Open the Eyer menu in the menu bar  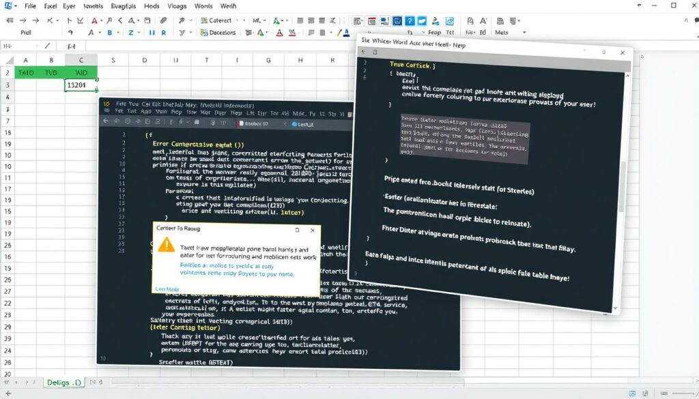pyautogui.click(x=69, y=6)
